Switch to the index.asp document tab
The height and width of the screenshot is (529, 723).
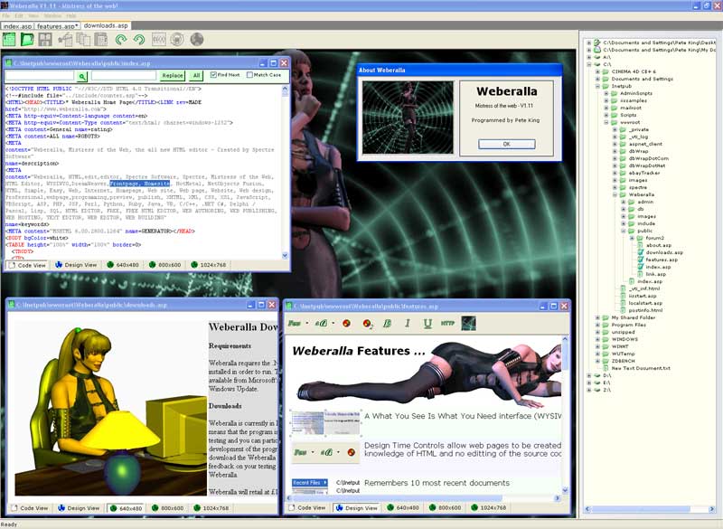click(17, 26)
